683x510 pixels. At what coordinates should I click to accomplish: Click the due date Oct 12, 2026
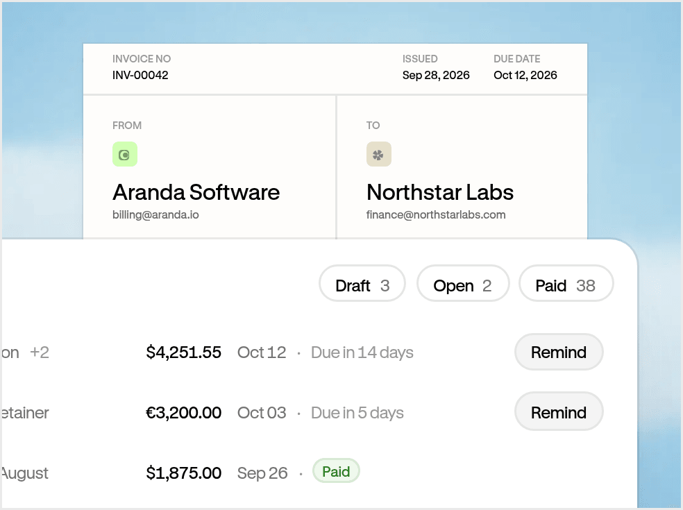coord(525,76)
